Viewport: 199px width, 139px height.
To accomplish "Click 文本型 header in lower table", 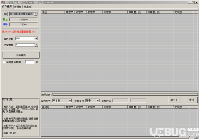I will (181, 107).
